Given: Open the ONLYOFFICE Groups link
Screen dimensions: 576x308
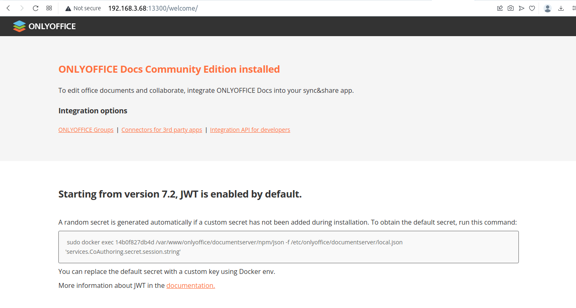Looking at the screenshot, I should click(x=86, y=130).
